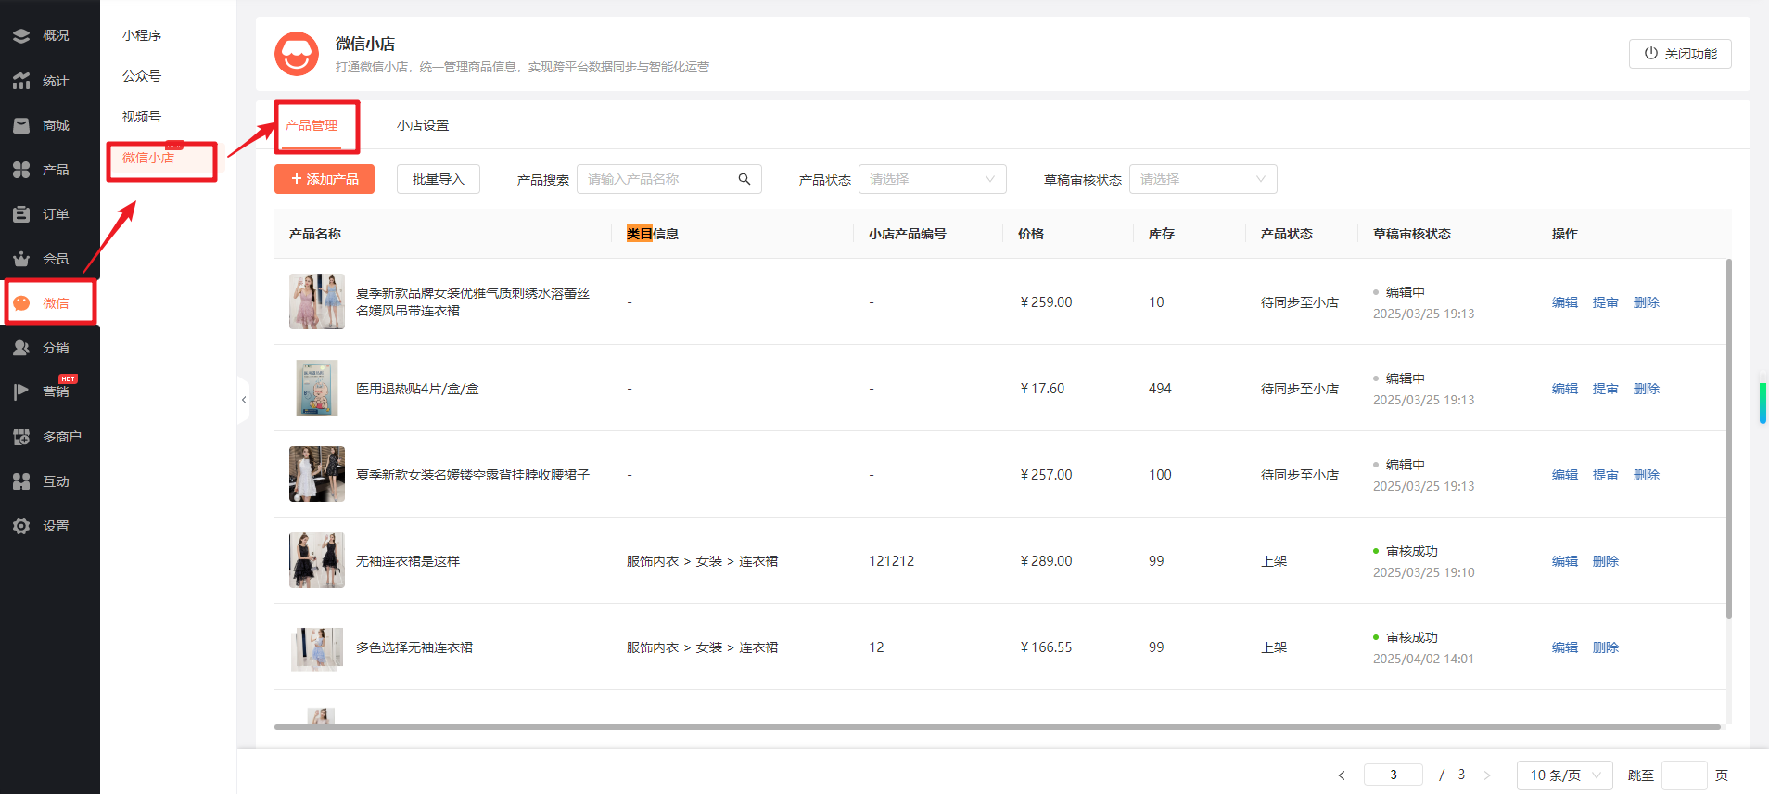The image size is (1769, 794).
Task: Click 提审 for the ¥257.00 dress
Action: pos(1606,475)
